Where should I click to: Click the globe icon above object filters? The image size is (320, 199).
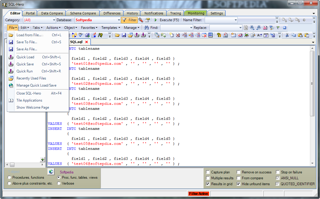pos(51,172)
